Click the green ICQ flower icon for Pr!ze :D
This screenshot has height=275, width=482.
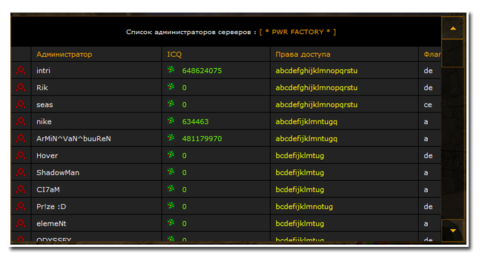[171, 206]
